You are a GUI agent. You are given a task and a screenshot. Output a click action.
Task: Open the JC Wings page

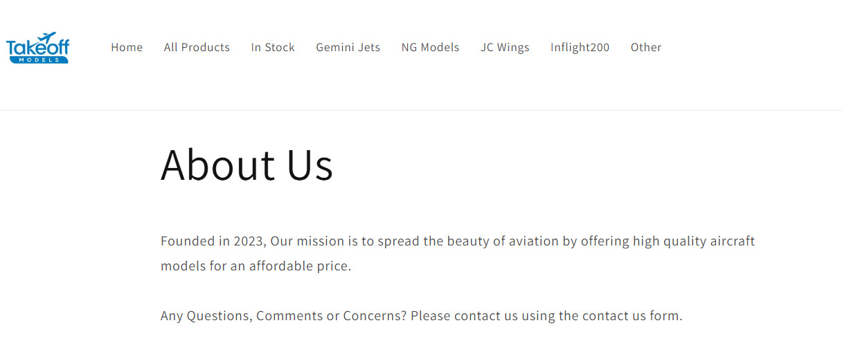pos(505,47)
